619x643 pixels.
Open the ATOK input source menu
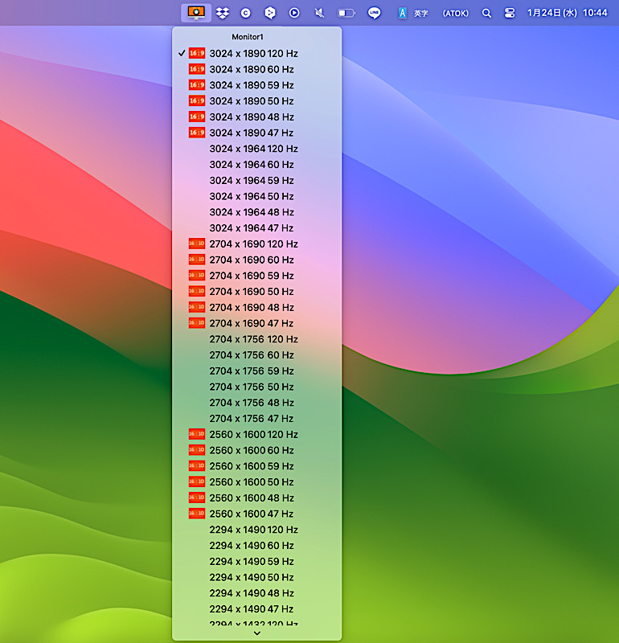point(455,13)
